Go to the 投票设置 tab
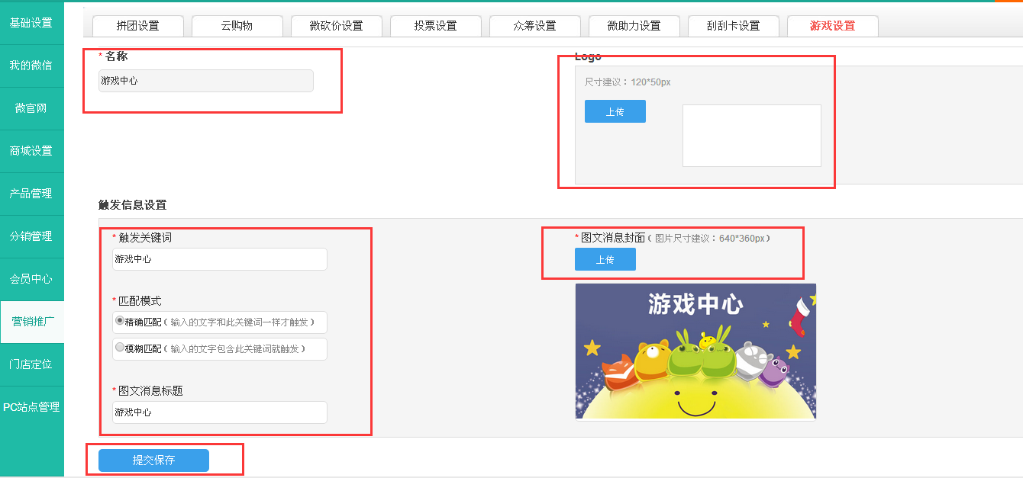The height and width of the screenshot is (478, 1023). [x=436, y=26]
